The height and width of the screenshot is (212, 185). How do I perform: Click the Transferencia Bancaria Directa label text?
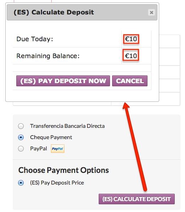click(67, 126)
